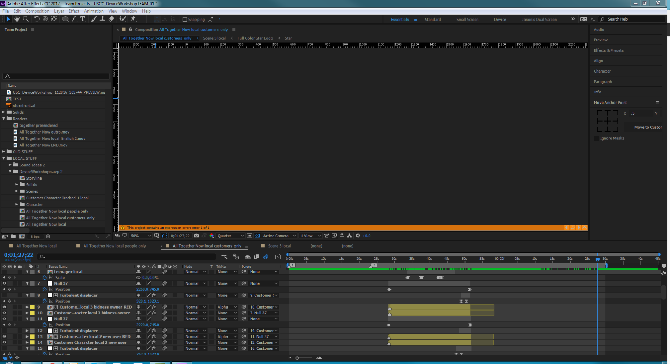
Task: Click the Draft 3D icon in timeline
Action: pyautogui.click(x=236, y=257)
